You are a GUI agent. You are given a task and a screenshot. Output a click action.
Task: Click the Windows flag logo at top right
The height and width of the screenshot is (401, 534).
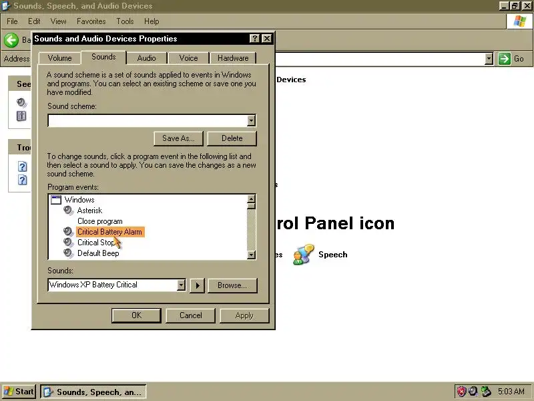coord(519,21)
